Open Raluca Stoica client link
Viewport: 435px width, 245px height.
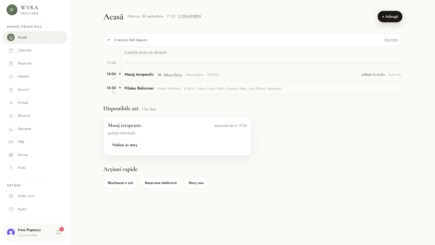tap(173, 75)
